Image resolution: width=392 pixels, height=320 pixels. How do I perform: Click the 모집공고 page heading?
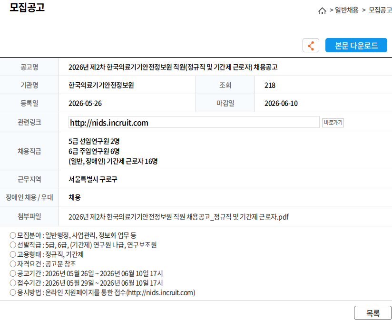click(x=27, y=7)
